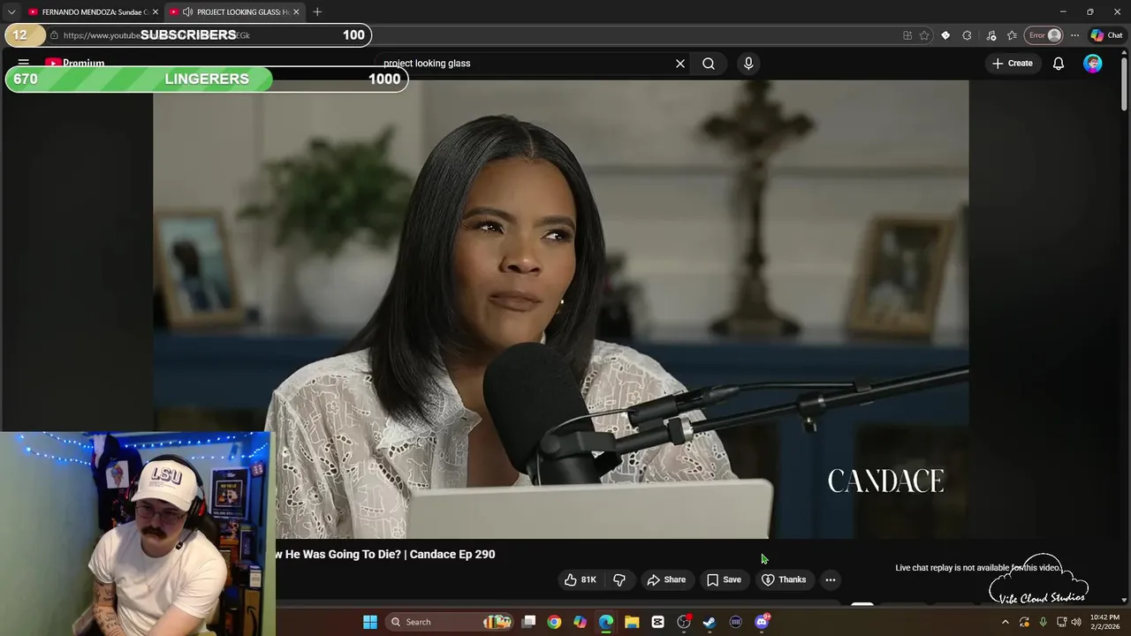Screen dimensions: 1131x636
Task: Open Discord from the taskbar
Action: pos(762,622)
